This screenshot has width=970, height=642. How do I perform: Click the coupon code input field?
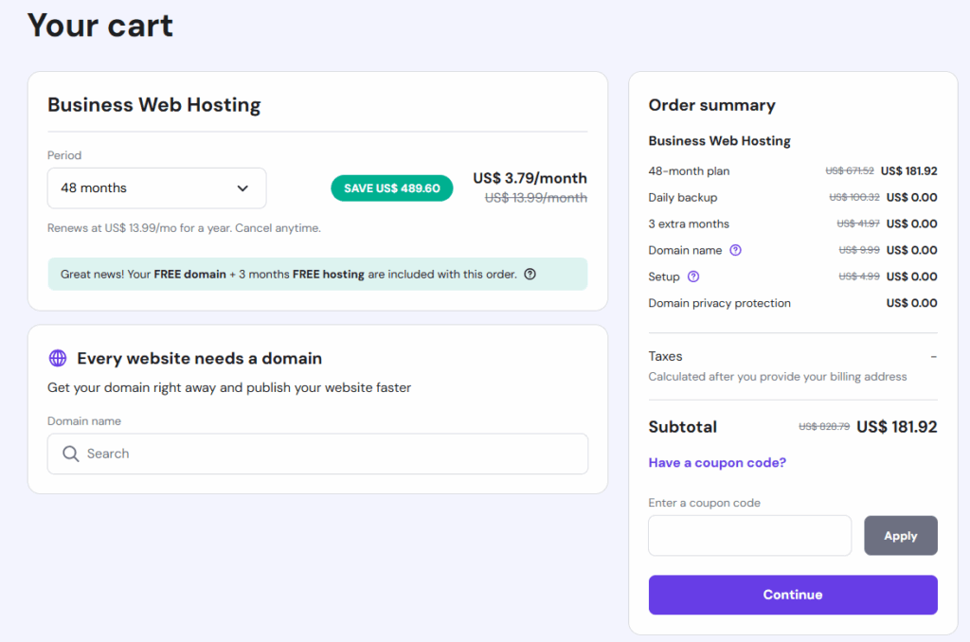click(749, 535)
